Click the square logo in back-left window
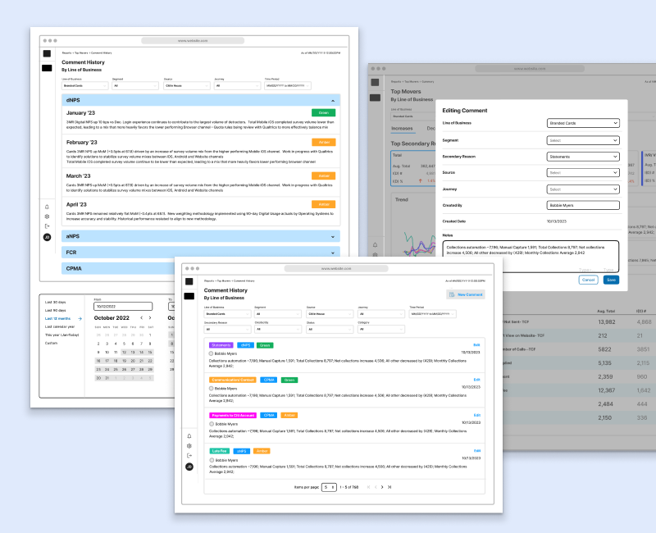The image size is (656, 533). 47,53
